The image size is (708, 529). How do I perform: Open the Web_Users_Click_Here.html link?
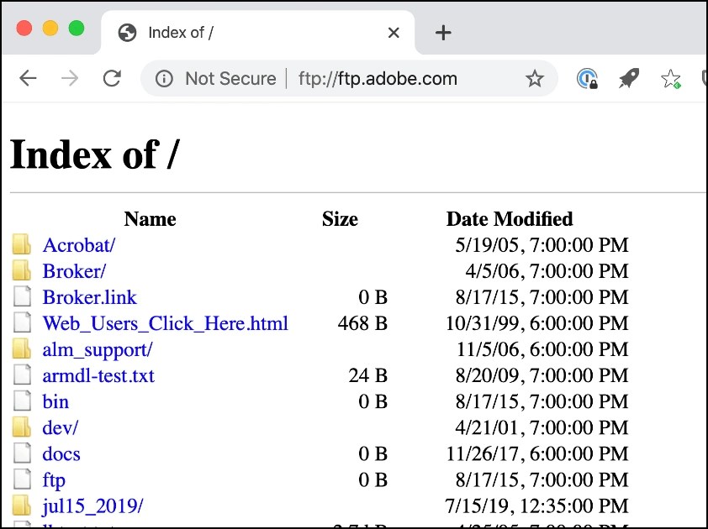[165, 323]
